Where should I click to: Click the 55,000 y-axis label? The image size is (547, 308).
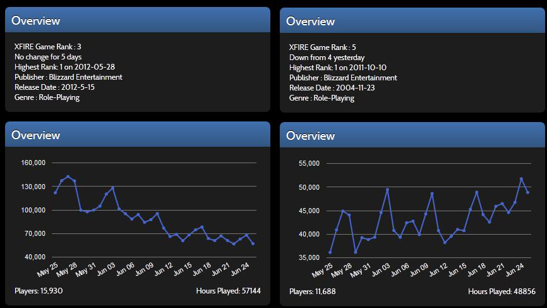pyautogui.click(x=310, y=163)
